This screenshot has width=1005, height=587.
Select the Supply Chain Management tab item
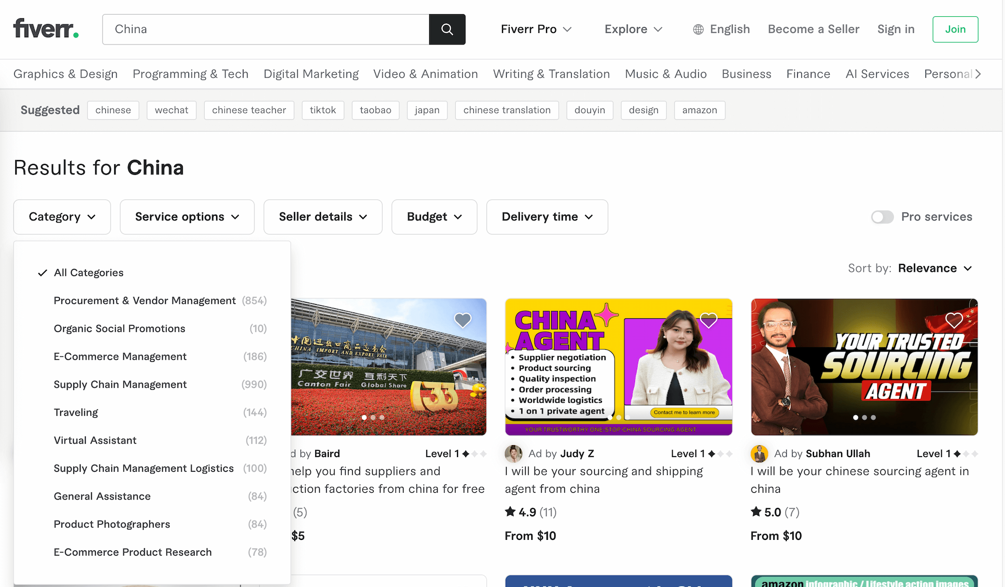120,384
